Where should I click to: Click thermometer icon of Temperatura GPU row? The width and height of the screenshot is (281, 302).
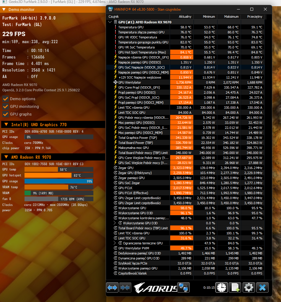[116, 27]
